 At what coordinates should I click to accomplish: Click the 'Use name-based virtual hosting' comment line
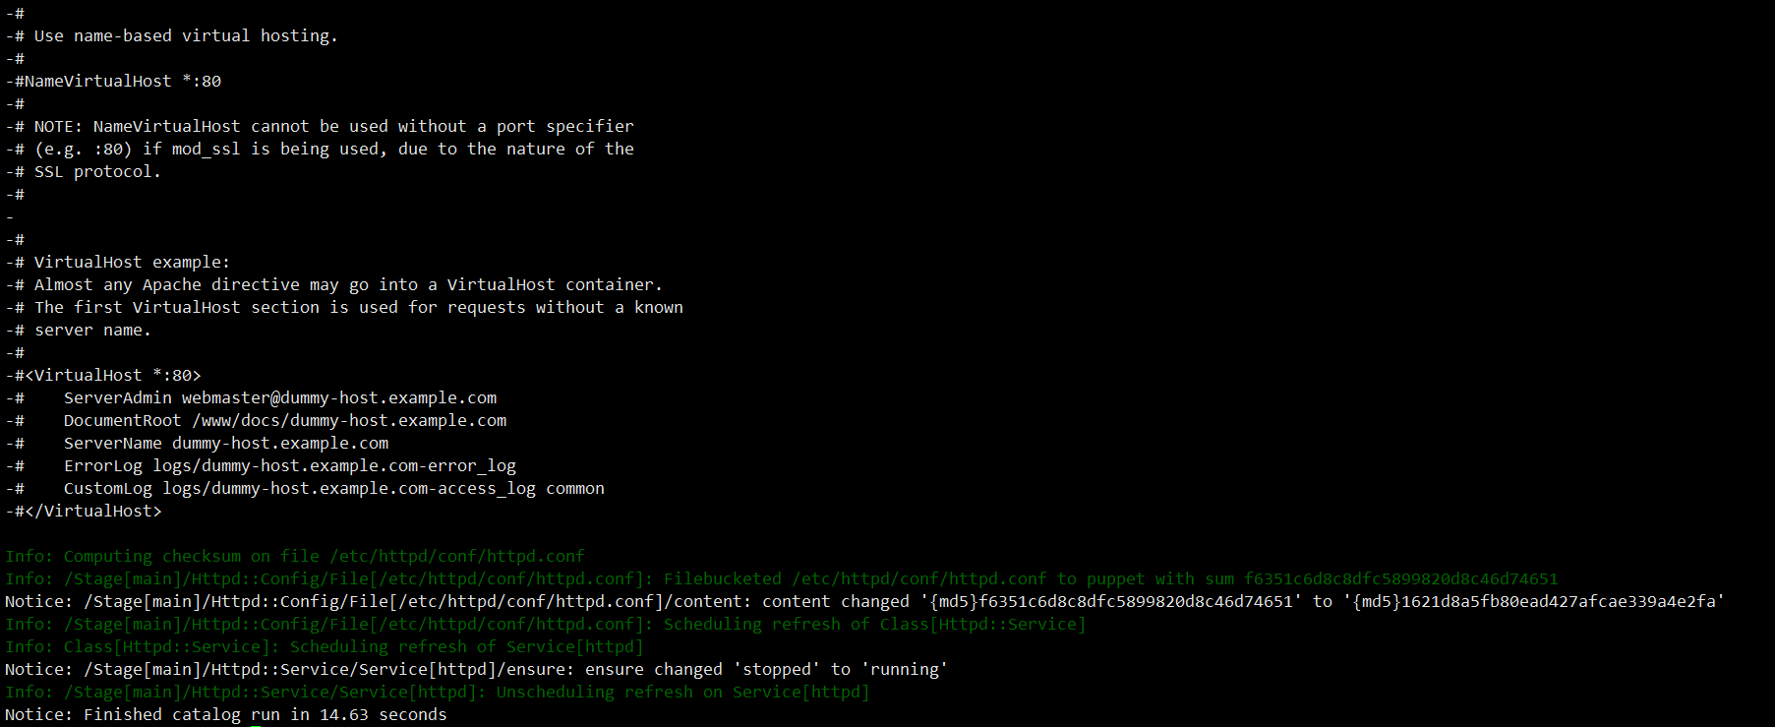click(185, 35)
